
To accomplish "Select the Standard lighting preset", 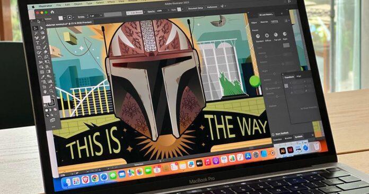I will pos(258,36).
